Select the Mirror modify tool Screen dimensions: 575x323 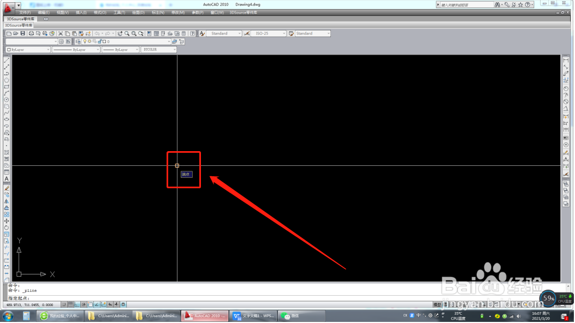click(x=7, y=201)
